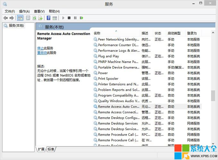The height and width of the screenshot is (160, 218).
Task: Start the service with the play button
Action: coord(63,18)
